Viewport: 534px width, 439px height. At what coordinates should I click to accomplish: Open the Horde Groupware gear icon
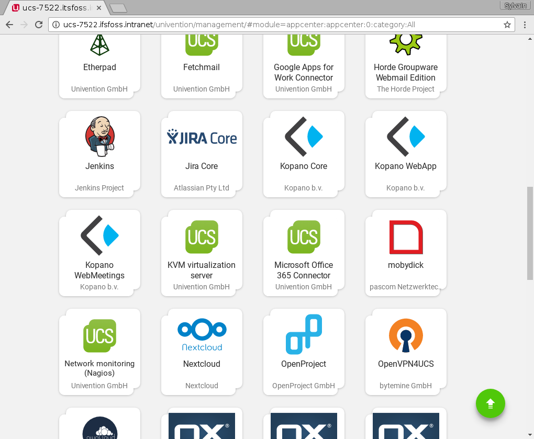click(406, 45)
